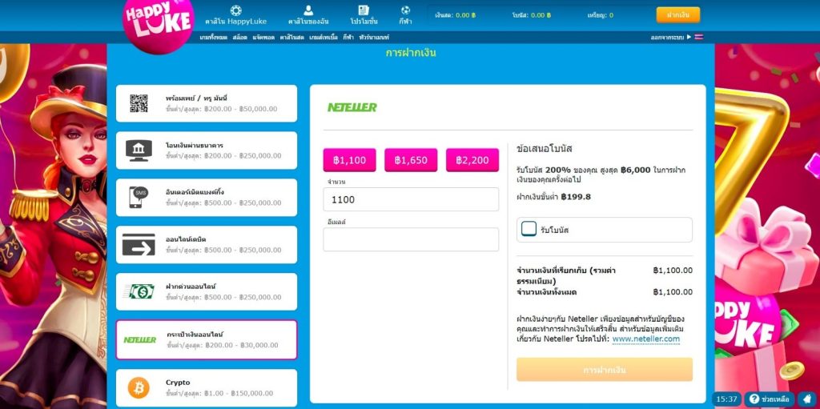Image resolution: width=820 pixels, height=409 pixels.
Task: Click the logout arrow next to ออกจากระบบ
Action: (689, 37)
